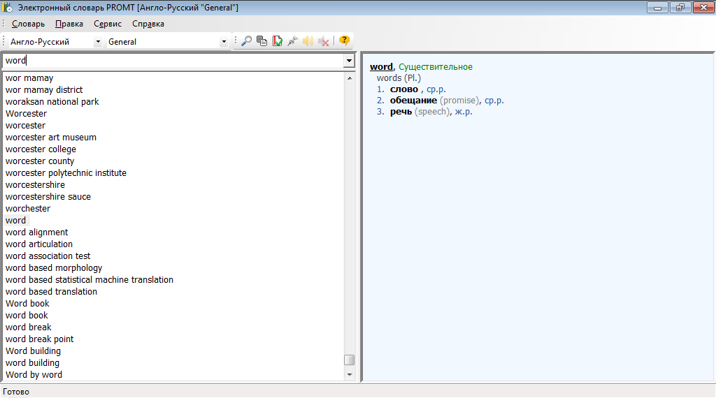
Task: Select 'word articulation' entry
Action: (39, 244)
